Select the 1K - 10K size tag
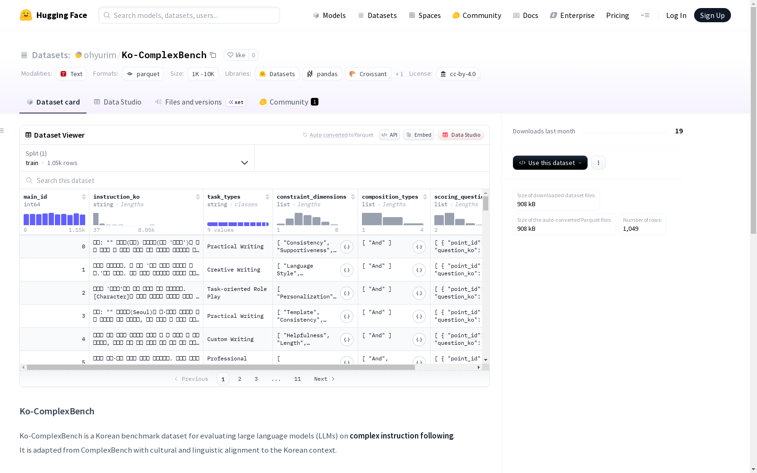757x473 pixels. tap(203, 74)
